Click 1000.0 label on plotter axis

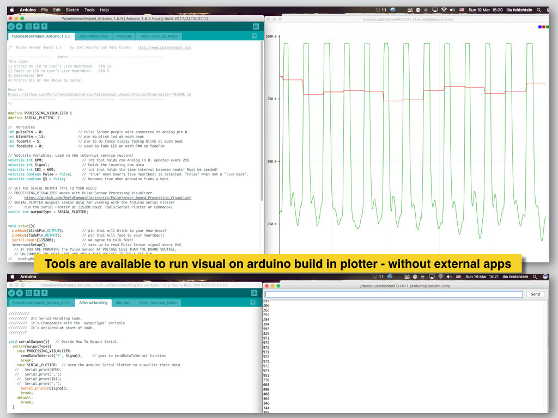click(271, 36)
